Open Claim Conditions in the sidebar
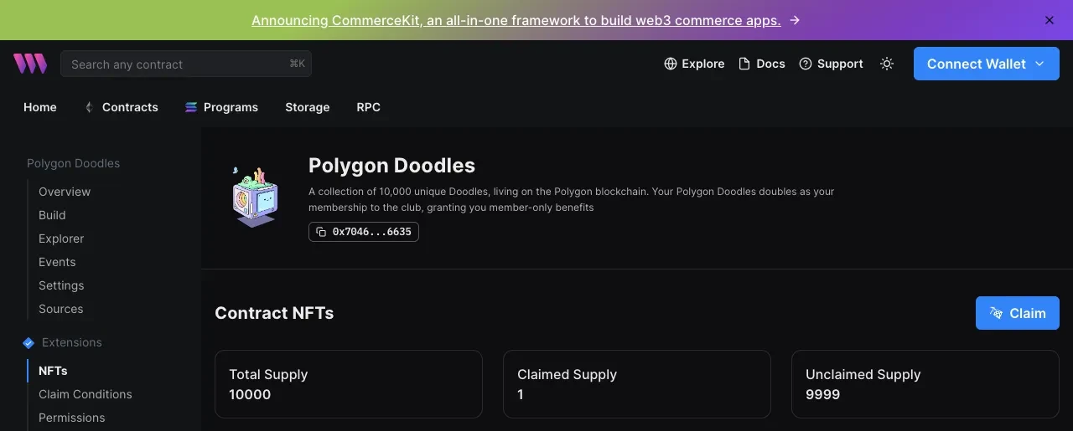 pos(86,394)
